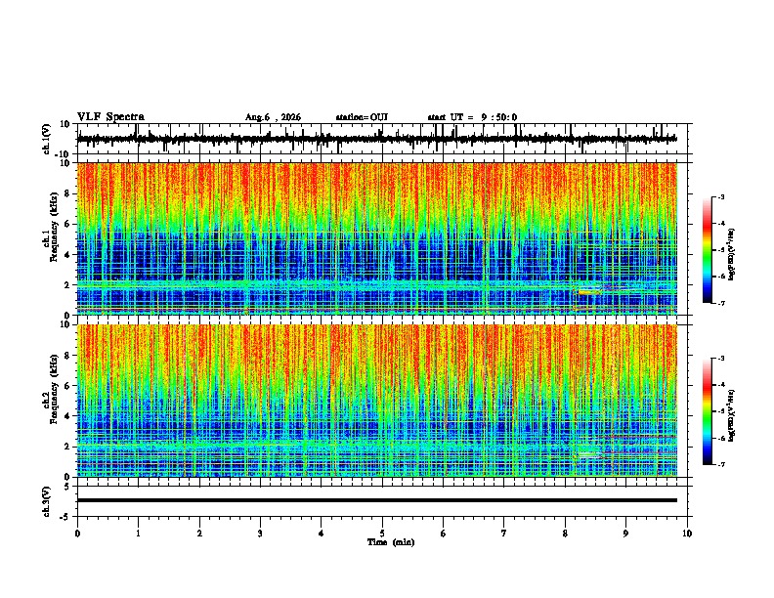Click the "10" tick on the time axis

[687, 534]
